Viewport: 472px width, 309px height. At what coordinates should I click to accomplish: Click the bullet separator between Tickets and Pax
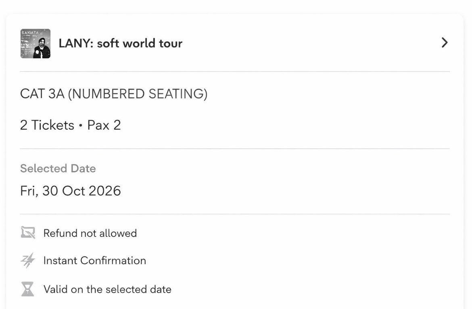click(x=81, y=125)
